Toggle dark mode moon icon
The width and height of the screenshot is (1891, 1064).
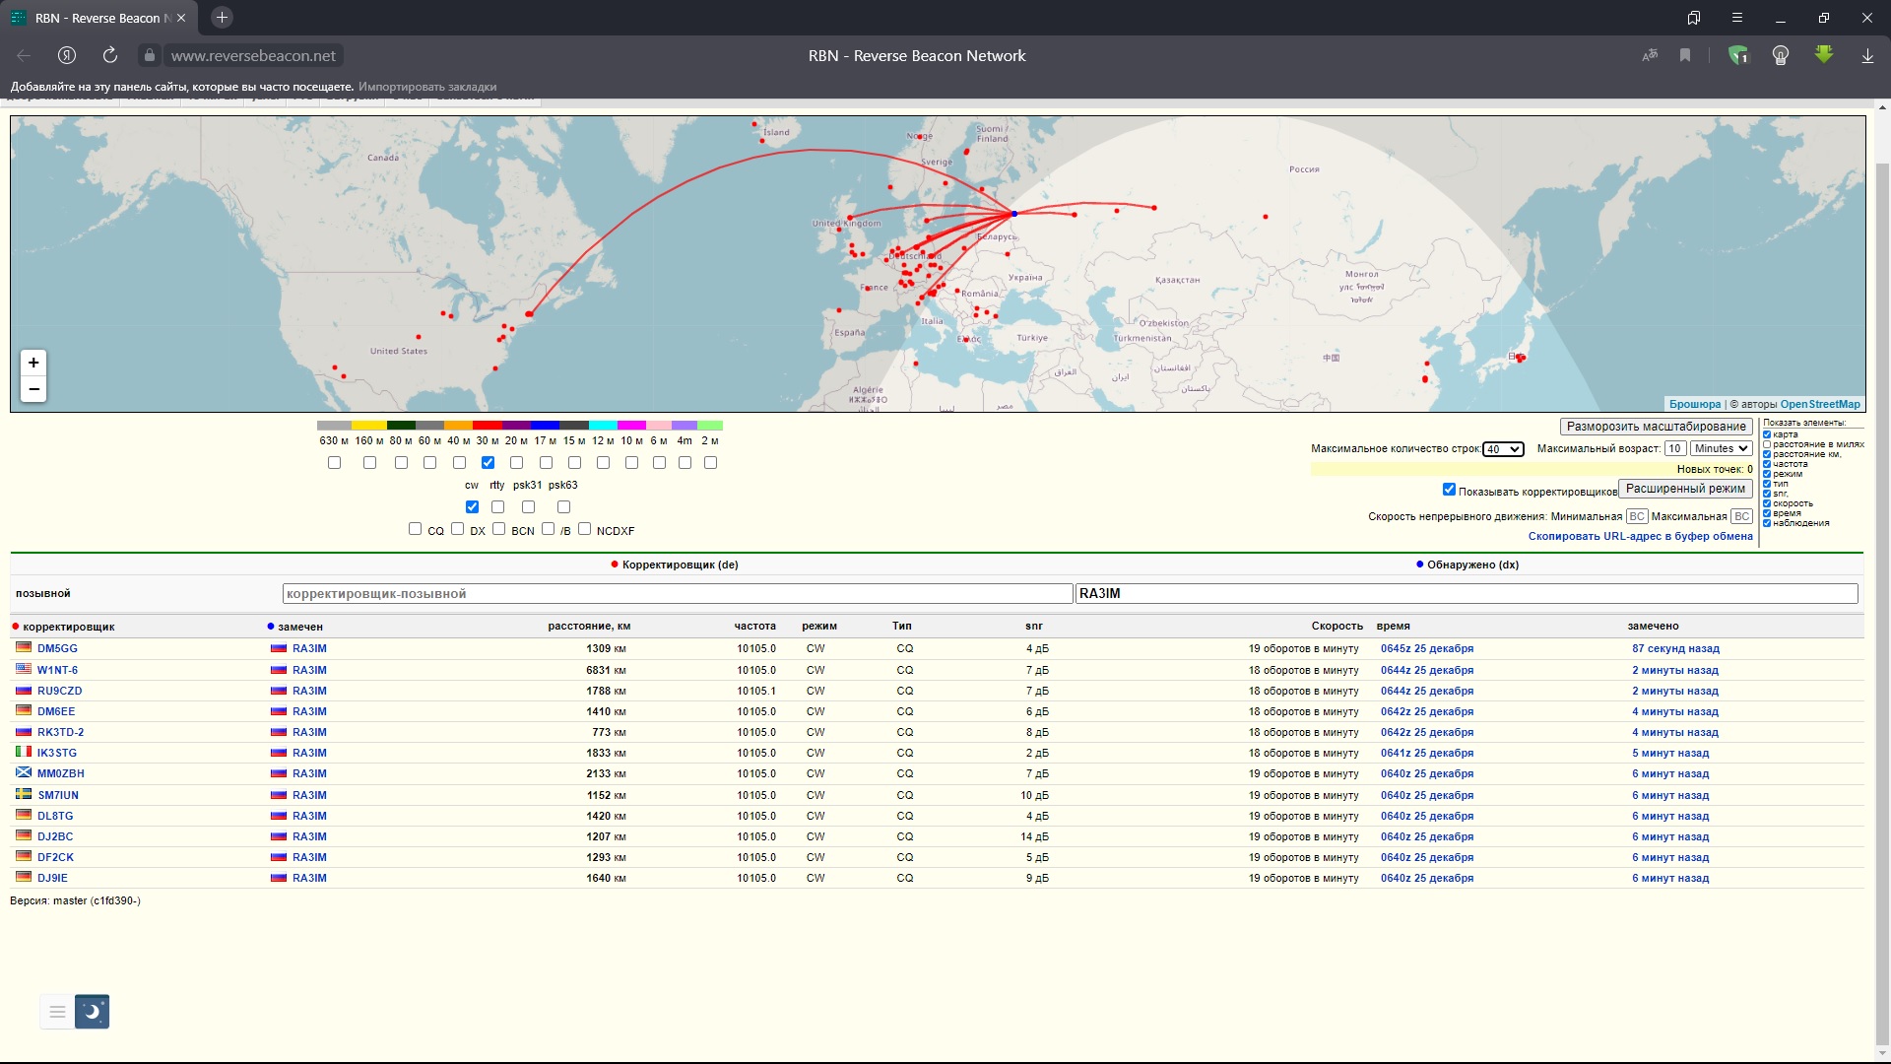(92, 1011)
